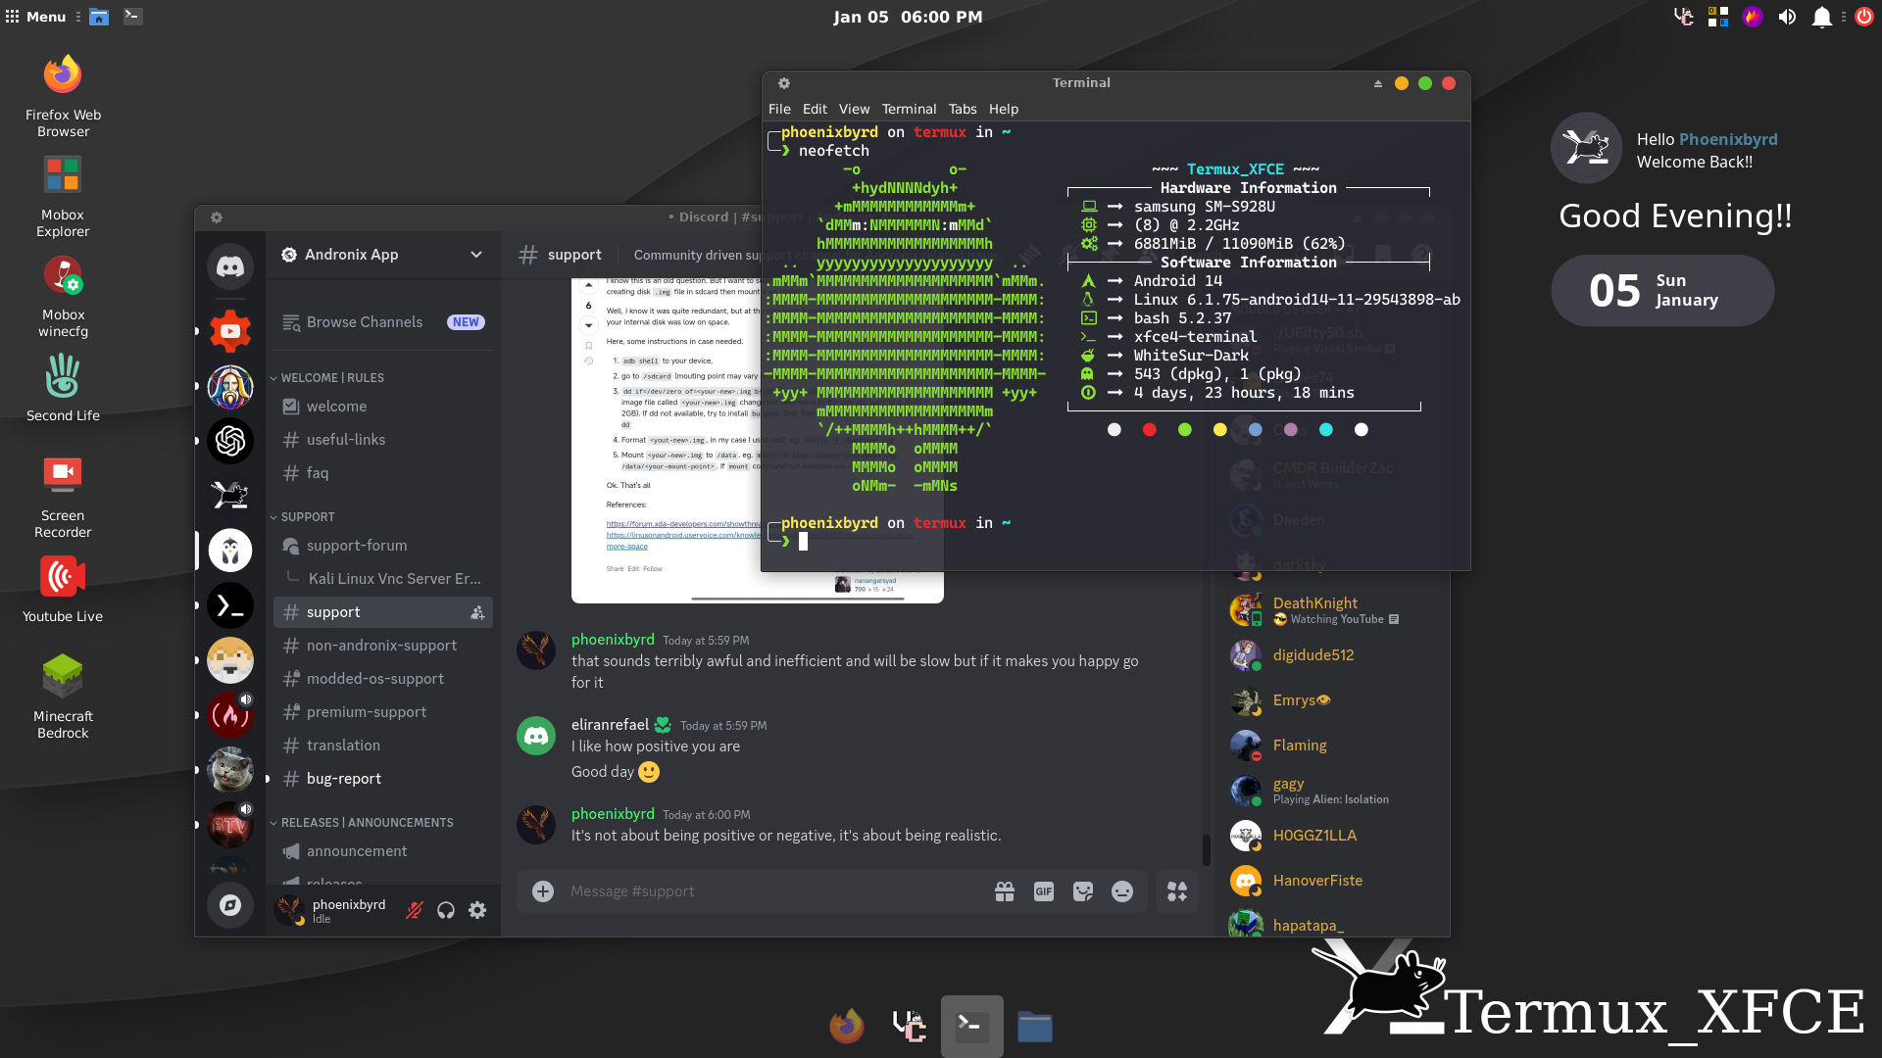Open the notification bell in top panel
This screenshot has width=1882, height=1058.
point(1821,17)
